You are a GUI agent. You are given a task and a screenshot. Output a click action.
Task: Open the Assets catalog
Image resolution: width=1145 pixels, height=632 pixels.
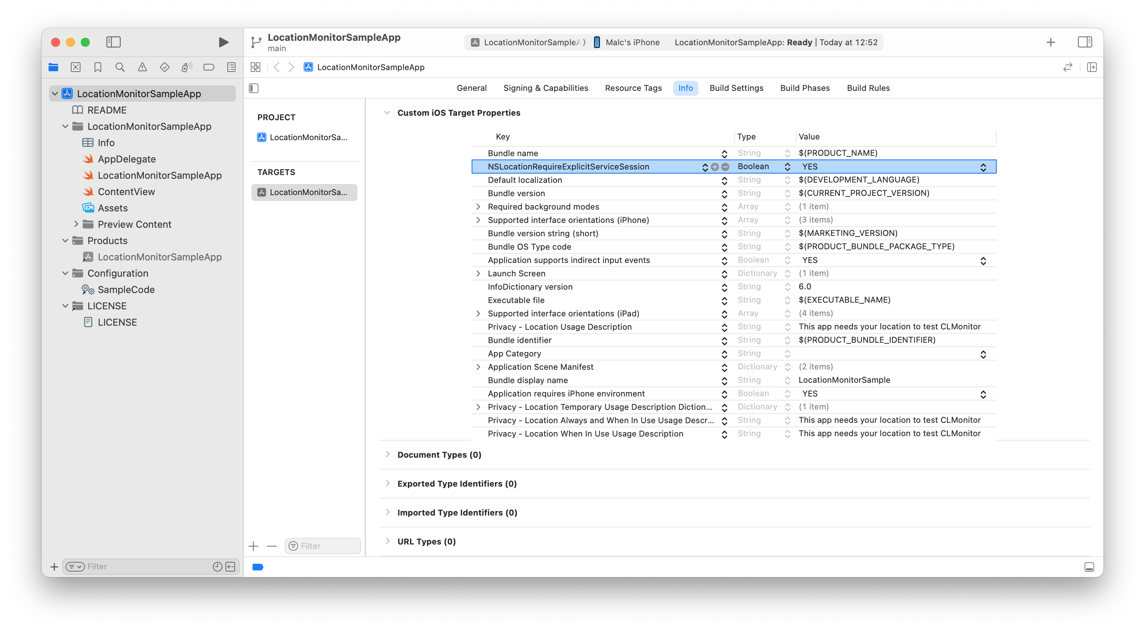[x=112, y=208]
